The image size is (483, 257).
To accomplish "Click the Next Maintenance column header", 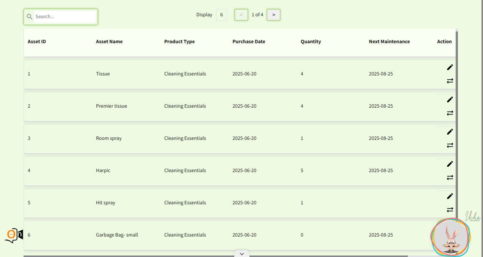I will 389,42.
